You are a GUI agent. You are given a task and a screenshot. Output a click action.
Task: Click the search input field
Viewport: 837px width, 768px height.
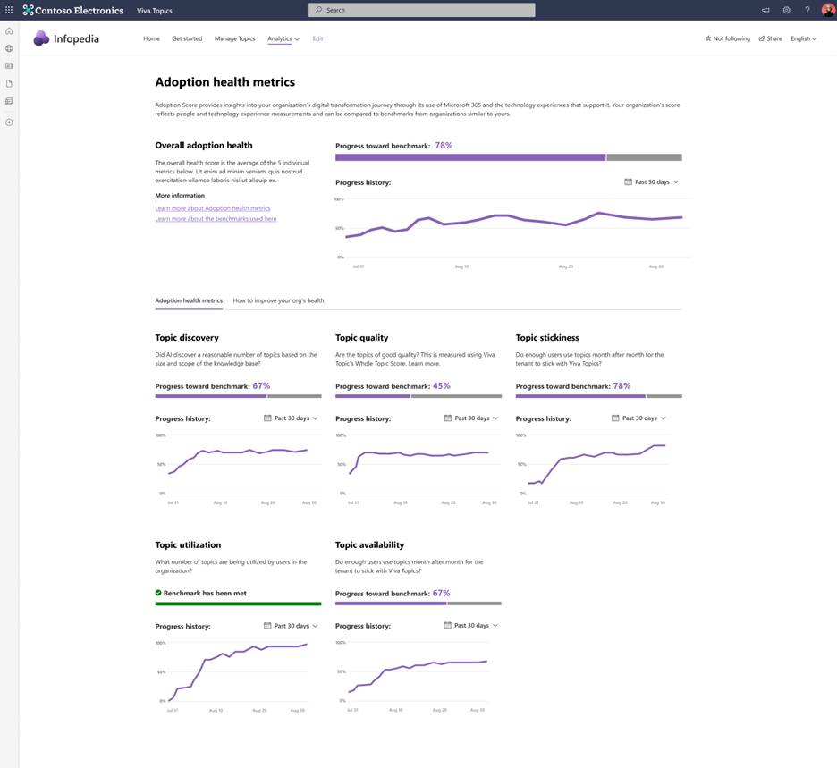click(x=421, y=10)
